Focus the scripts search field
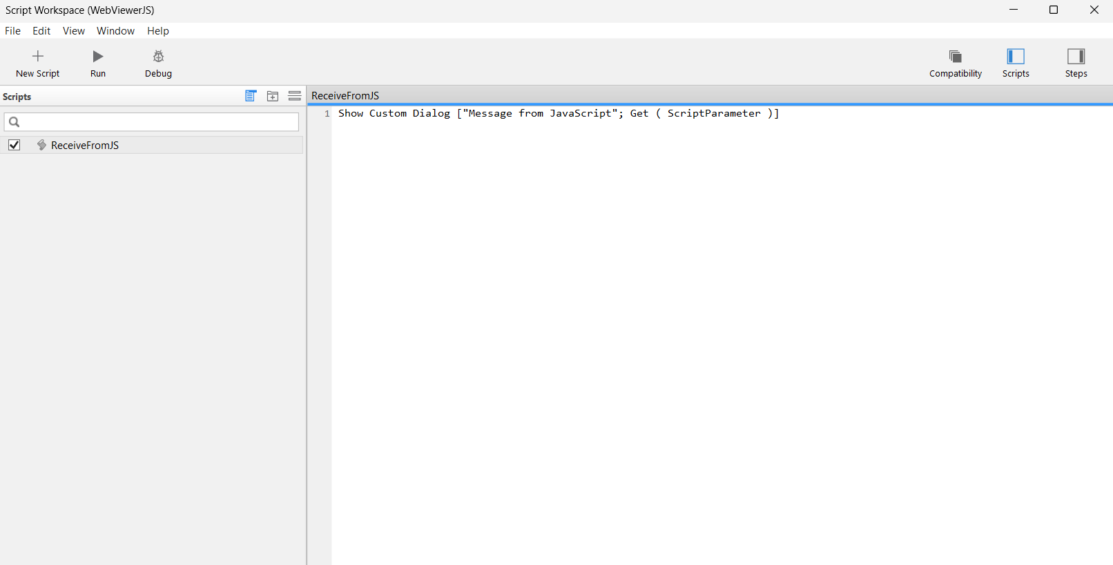This screenshot has width=1113, height=565. (x=151, y=122)
